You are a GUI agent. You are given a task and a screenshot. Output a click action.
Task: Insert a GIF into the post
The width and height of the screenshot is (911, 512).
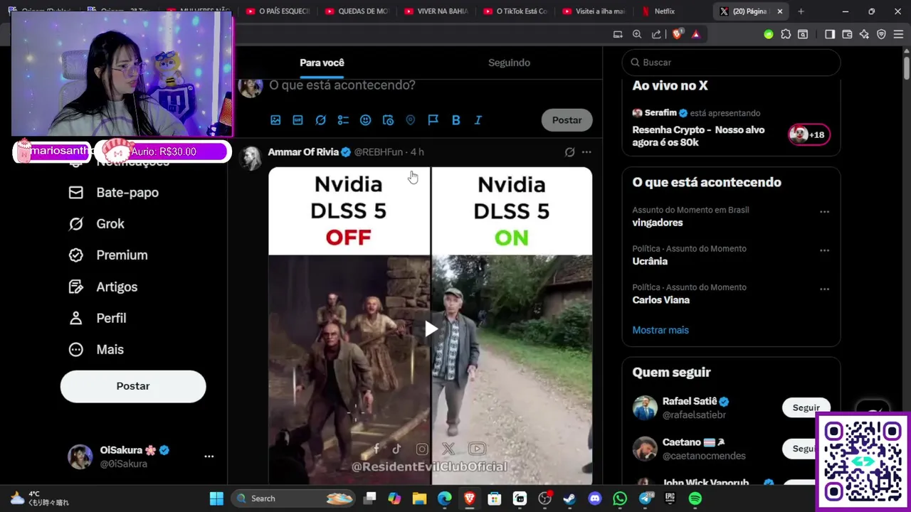point(297,120)
